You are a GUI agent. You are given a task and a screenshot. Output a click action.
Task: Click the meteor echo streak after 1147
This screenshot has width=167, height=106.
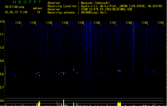pyautogui.click(x=119, y=71)
